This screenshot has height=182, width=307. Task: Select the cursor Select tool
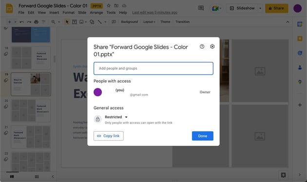(67, 22)
